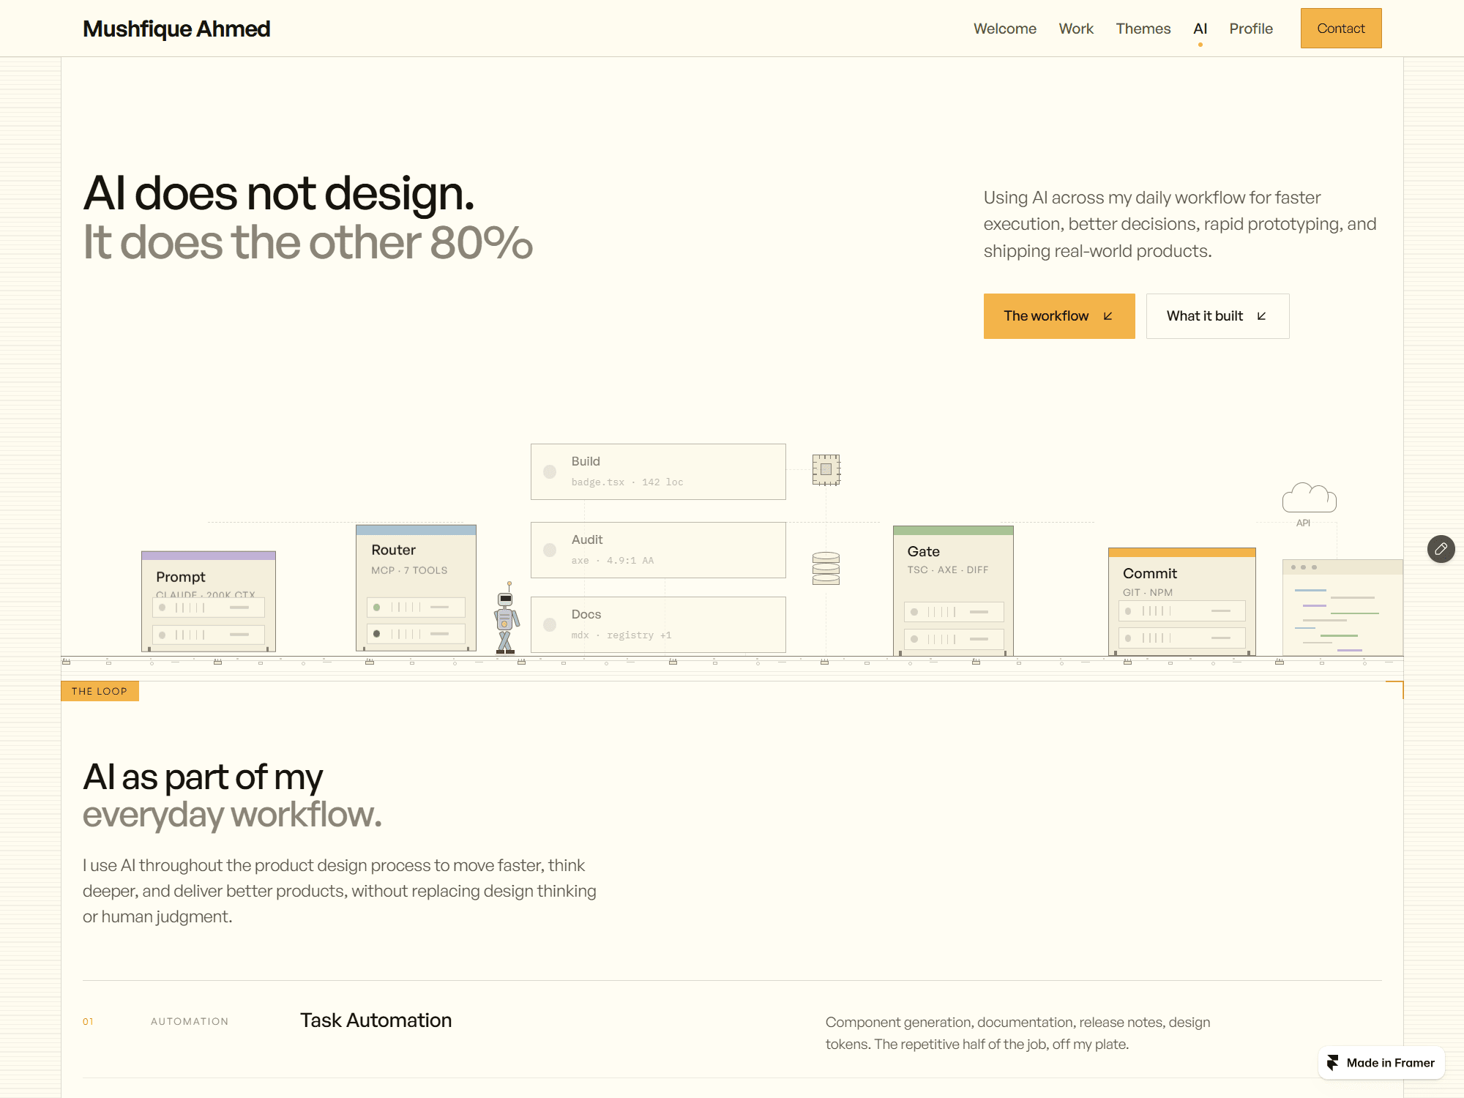The width and height of the screenshot is (1464, 1098).
Task: Click the pencil edit icon on right edge
Action: click(x=1441, y=549)
